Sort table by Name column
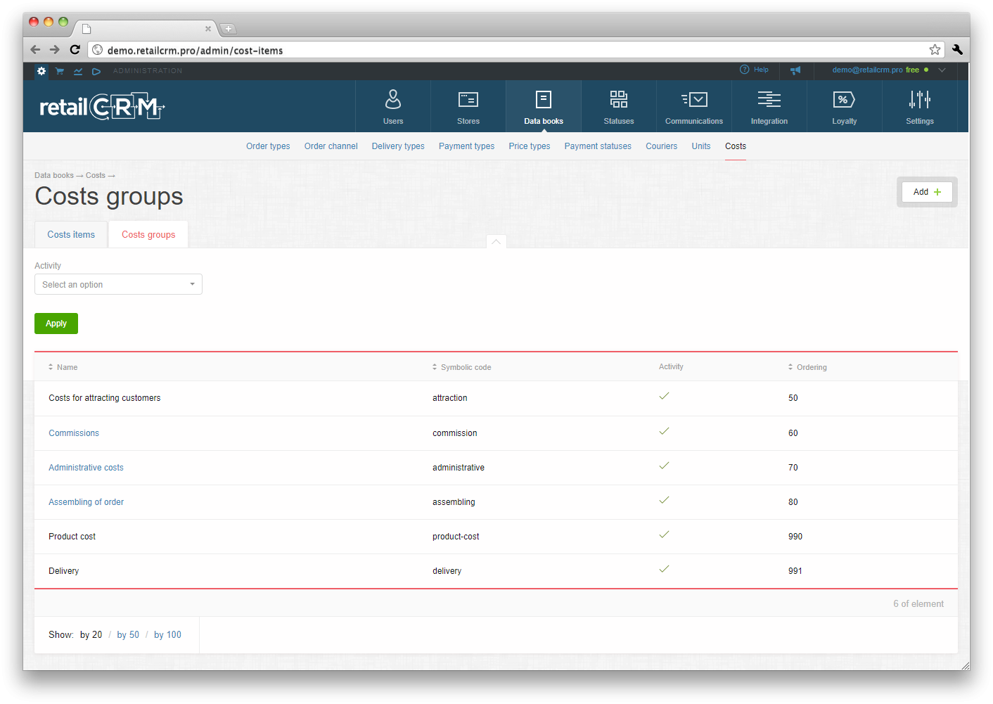The image size is (993, 704). click(63, 367)
